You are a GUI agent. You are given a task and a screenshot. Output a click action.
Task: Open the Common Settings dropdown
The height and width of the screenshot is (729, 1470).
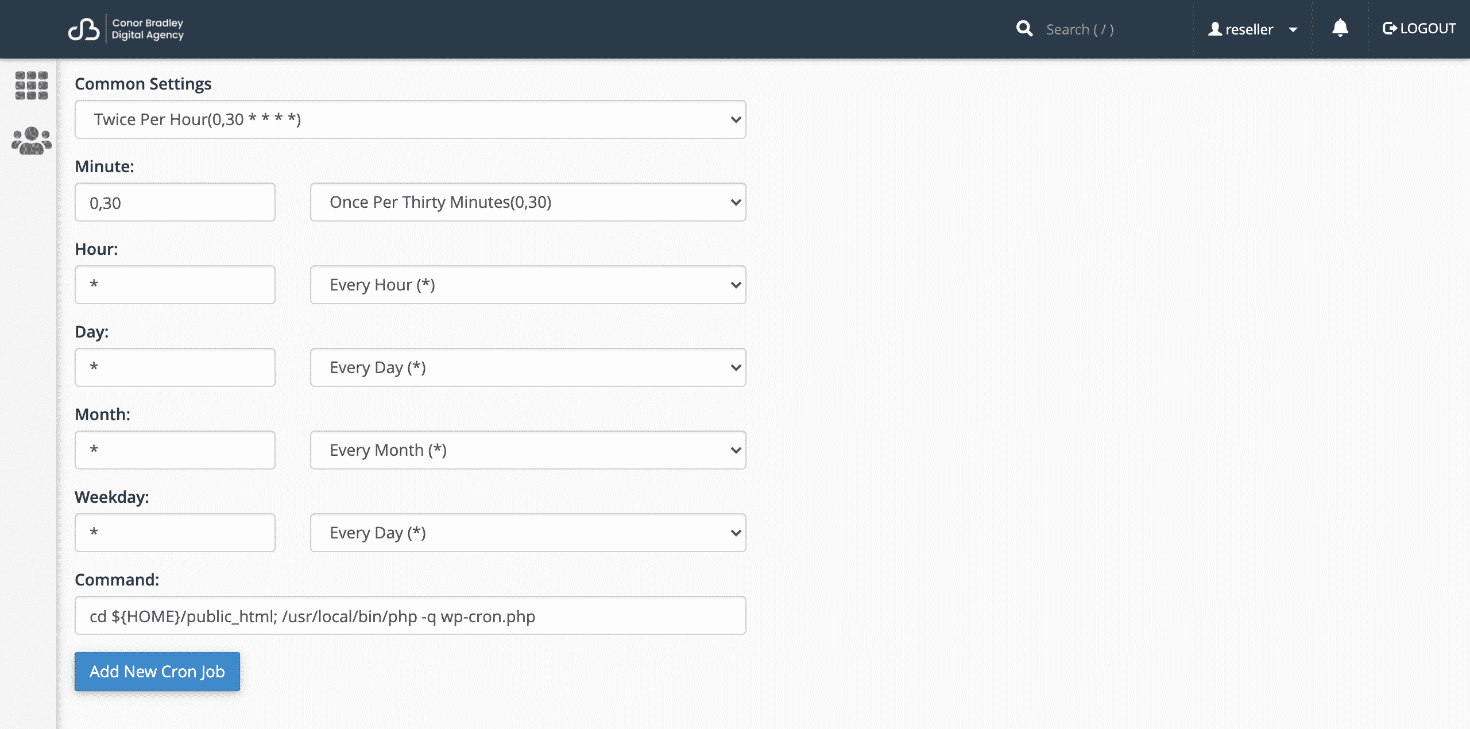click(x=411, y=119)
